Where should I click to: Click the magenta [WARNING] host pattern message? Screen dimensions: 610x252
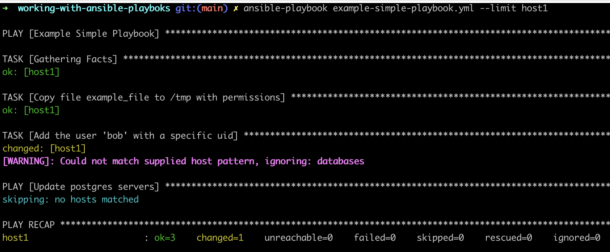coord(183,161)
